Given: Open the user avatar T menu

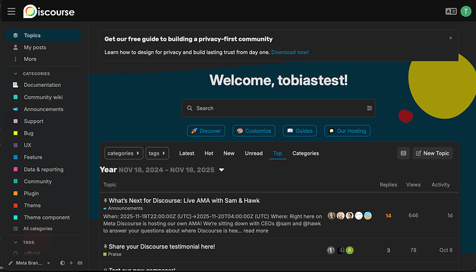Looking at the screenshot, I should pyautogui.click(x=466, y=12).
